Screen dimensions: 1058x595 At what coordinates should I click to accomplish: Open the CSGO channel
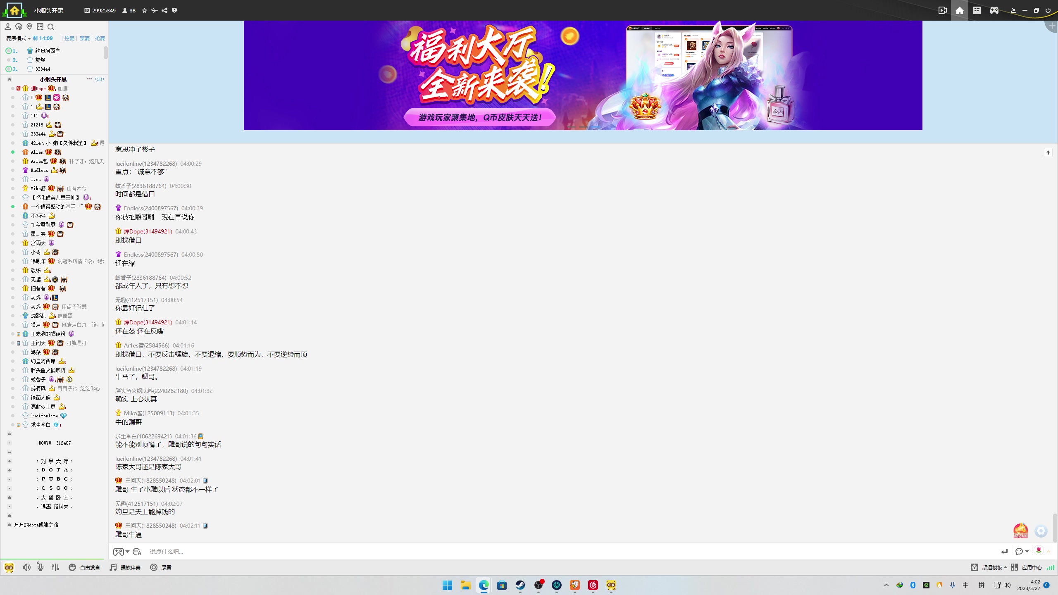click(55, 488)
